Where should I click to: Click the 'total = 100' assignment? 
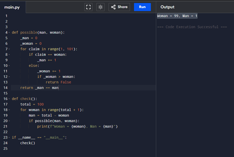32,104
